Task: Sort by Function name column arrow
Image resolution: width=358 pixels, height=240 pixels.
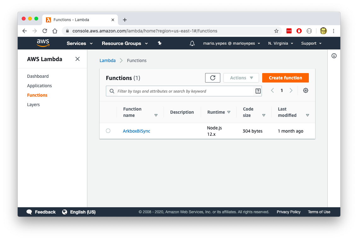Action: tap(156, 115)
